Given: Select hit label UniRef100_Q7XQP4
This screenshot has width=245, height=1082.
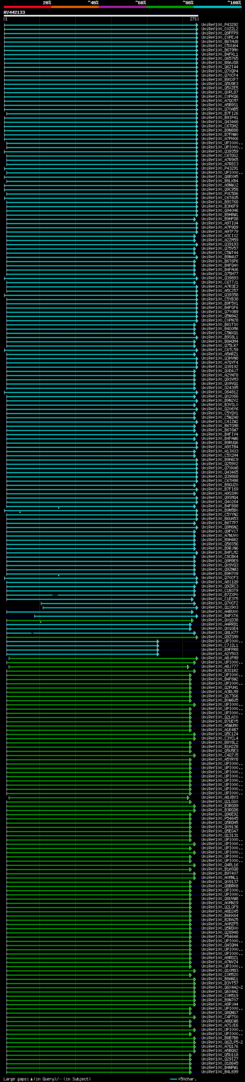Looking at the screenshot, I should (220, 71).
